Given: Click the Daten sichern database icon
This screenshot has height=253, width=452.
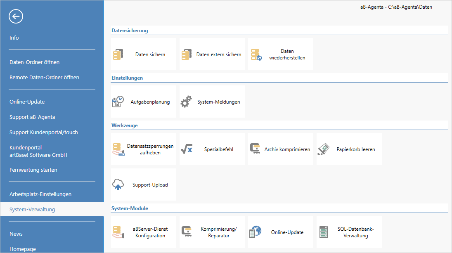Looking at the screenshot, I should 118,54.
